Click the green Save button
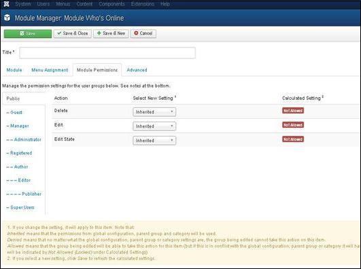361x269 pixels. (x=28, y=33)
